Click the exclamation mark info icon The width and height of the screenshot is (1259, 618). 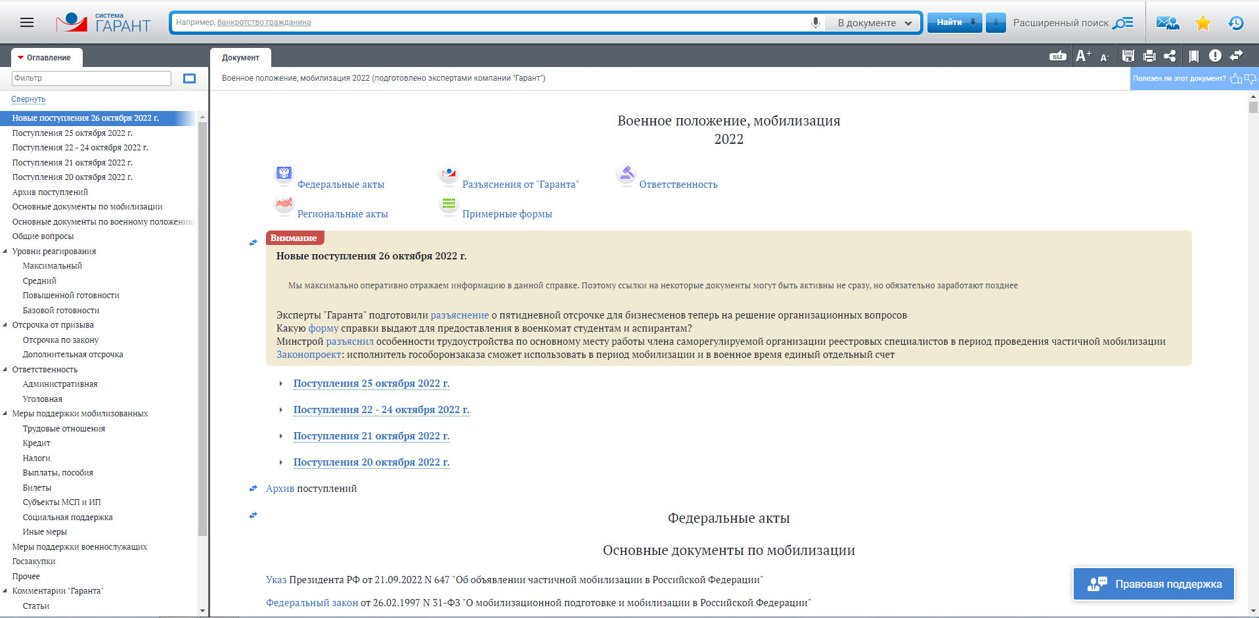pyautogui.click(x=1215, y=56)
